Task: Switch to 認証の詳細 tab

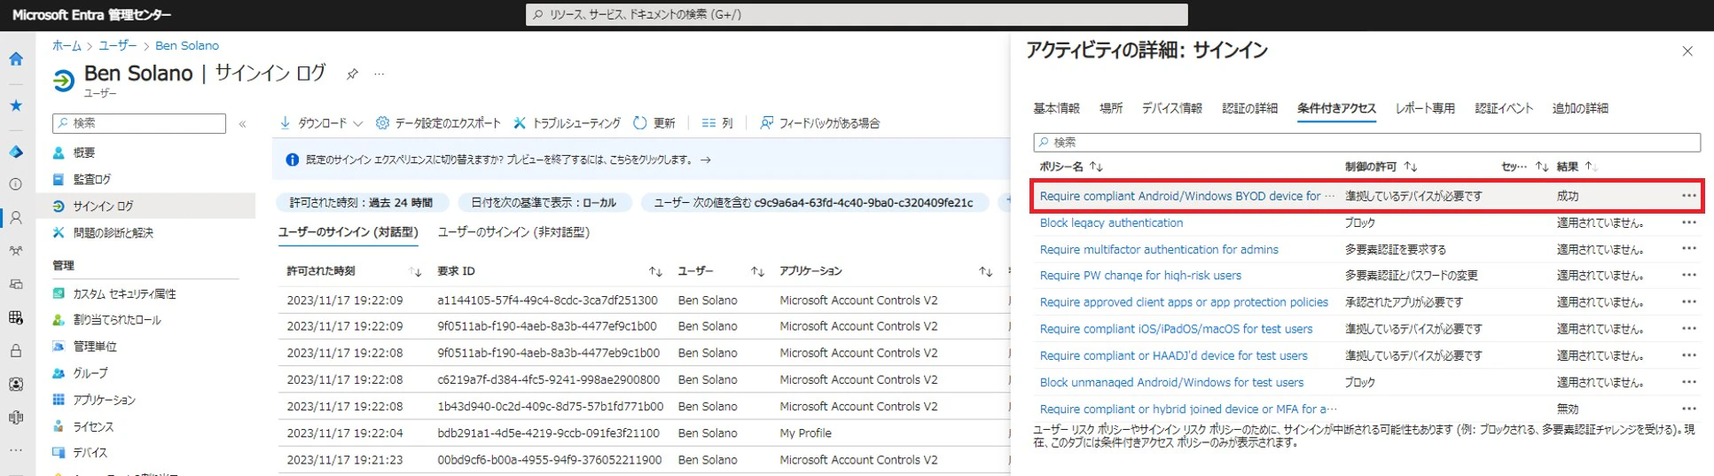Action: coord(1249,108)
